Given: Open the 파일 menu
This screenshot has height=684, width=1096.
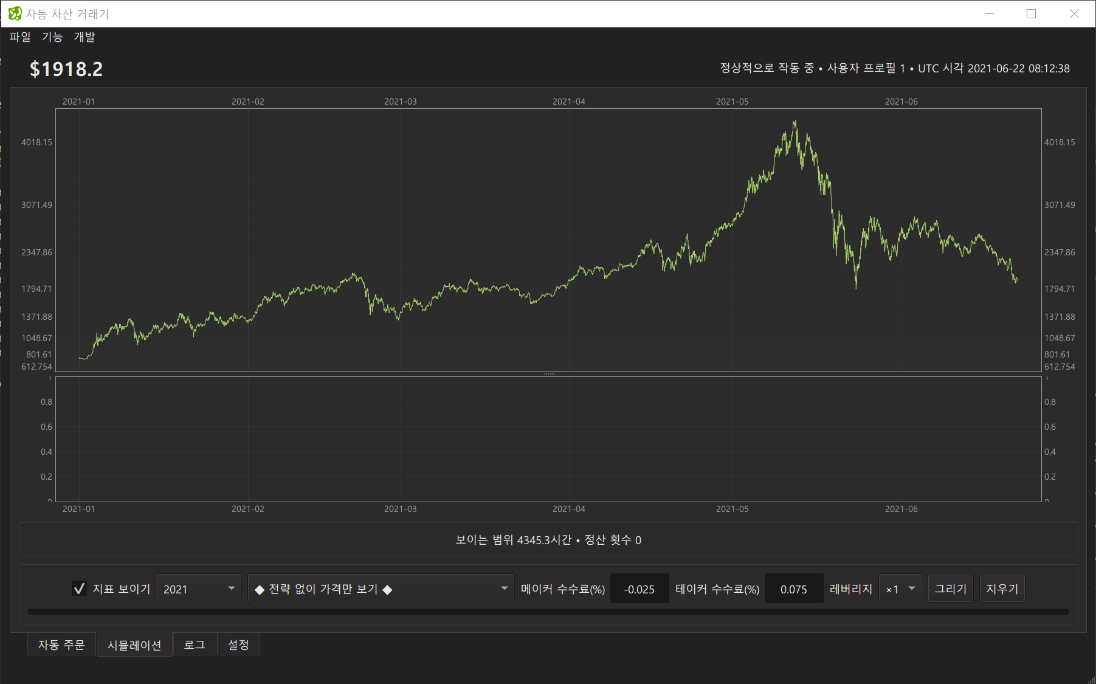Looking at the screenshot, I should [20, 37].
